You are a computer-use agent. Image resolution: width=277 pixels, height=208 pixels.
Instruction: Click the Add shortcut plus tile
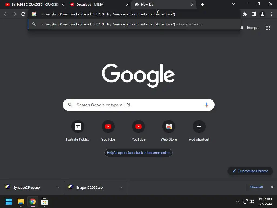pyautogui.click(x=199, y=131)
